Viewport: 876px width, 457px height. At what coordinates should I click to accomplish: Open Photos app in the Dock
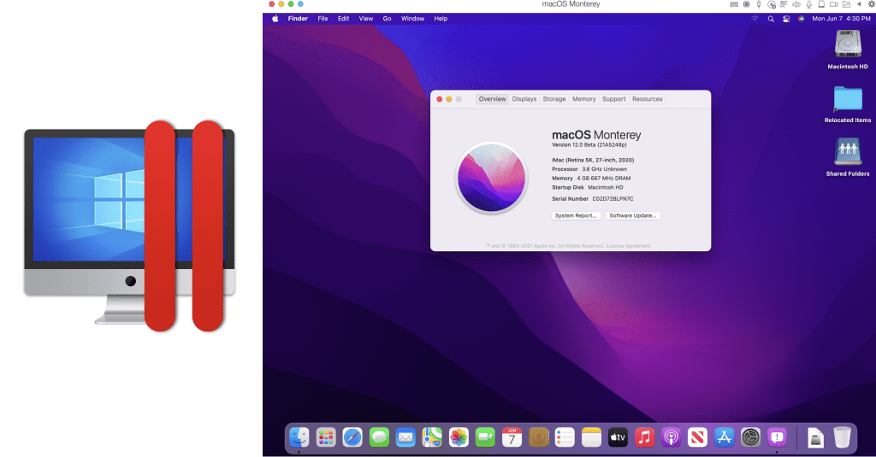(x=459, y=437)
